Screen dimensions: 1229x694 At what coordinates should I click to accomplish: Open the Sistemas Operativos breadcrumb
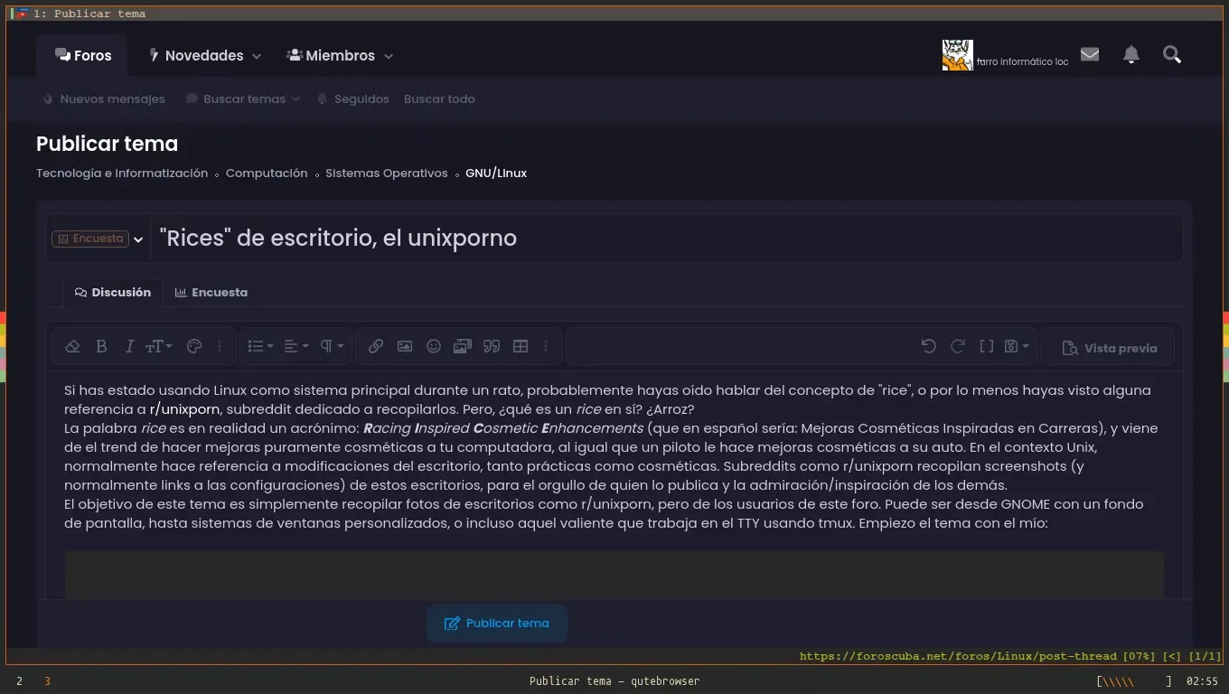387,173
